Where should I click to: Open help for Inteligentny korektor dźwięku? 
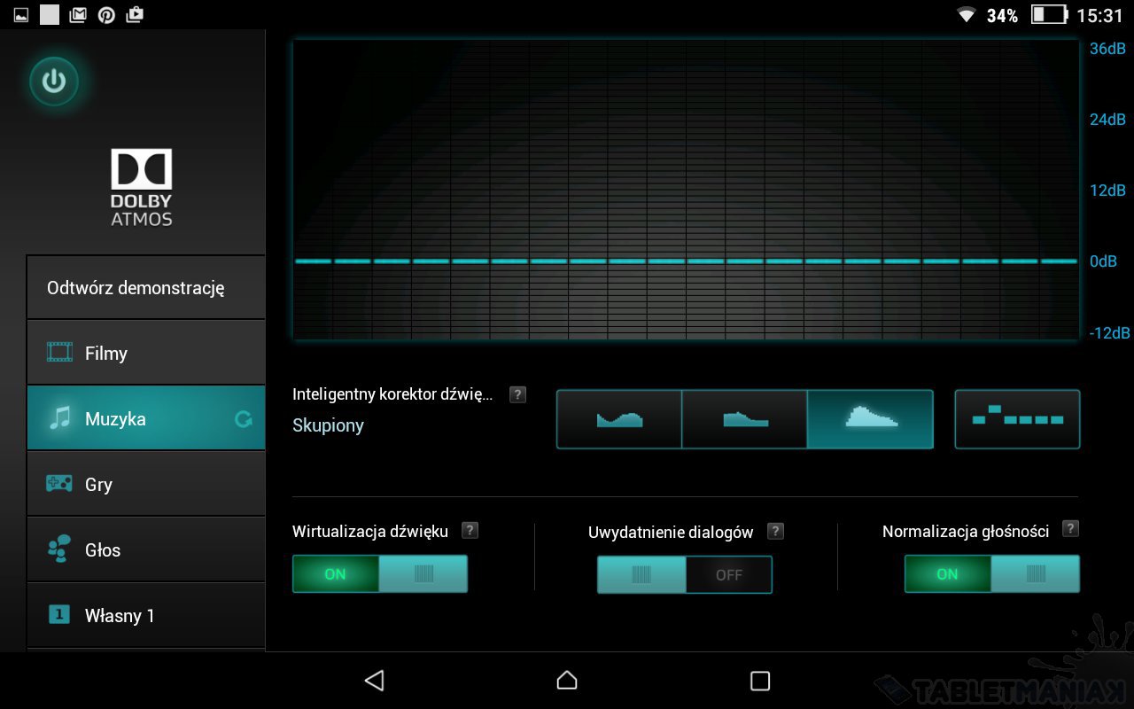coord(517,394)
